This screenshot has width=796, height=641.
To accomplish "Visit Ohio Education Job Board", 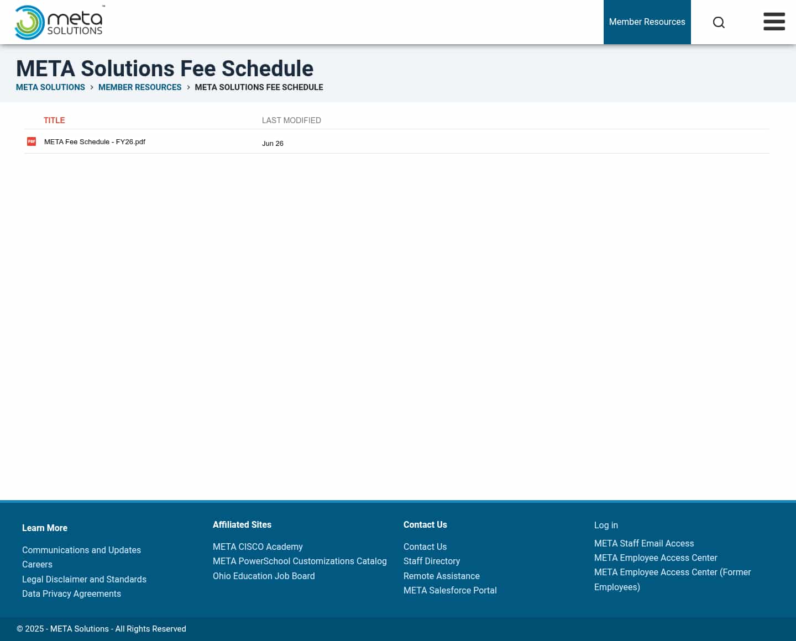I will coord(264,576).
